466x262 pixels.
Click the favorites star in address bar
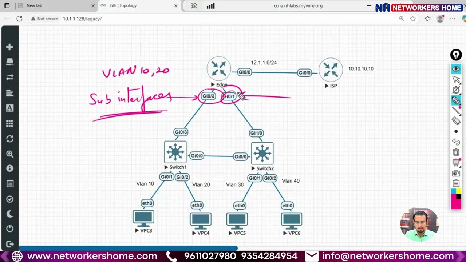click(x=413, y=19)
